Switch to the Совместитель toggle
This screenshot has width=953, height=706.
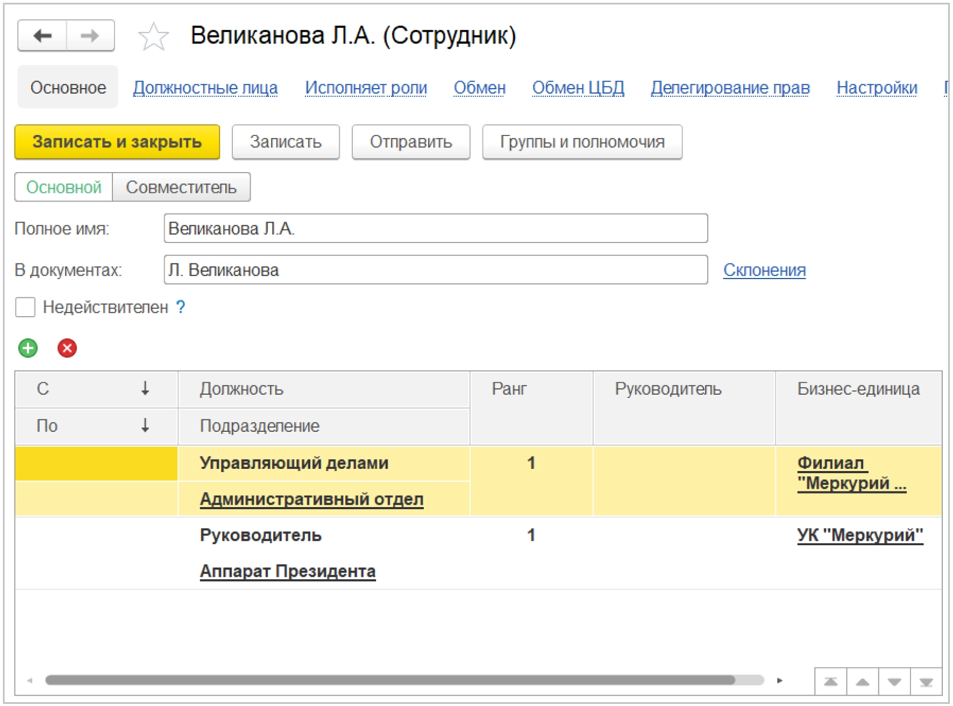181,187
